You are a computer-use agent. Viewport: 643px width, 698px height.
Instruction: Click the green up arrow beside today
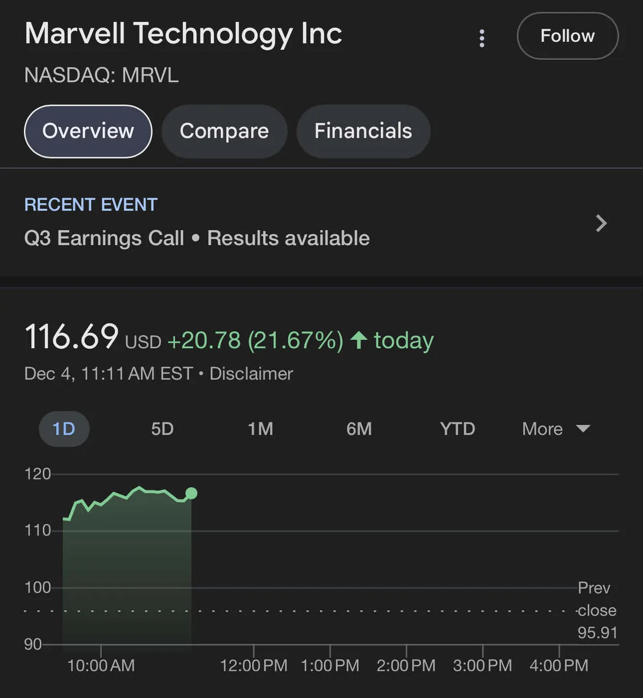click(x=358, y=340)
